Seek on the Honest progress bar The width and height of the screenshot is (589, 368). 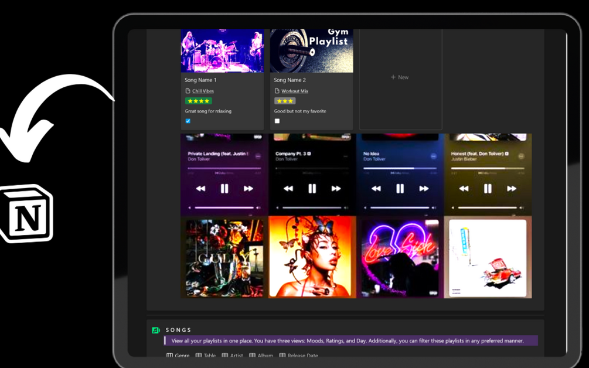tap(488, 169)
